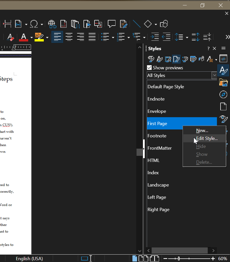Show Paragraph Styles in Styles panel

click(x=151, y=59)
